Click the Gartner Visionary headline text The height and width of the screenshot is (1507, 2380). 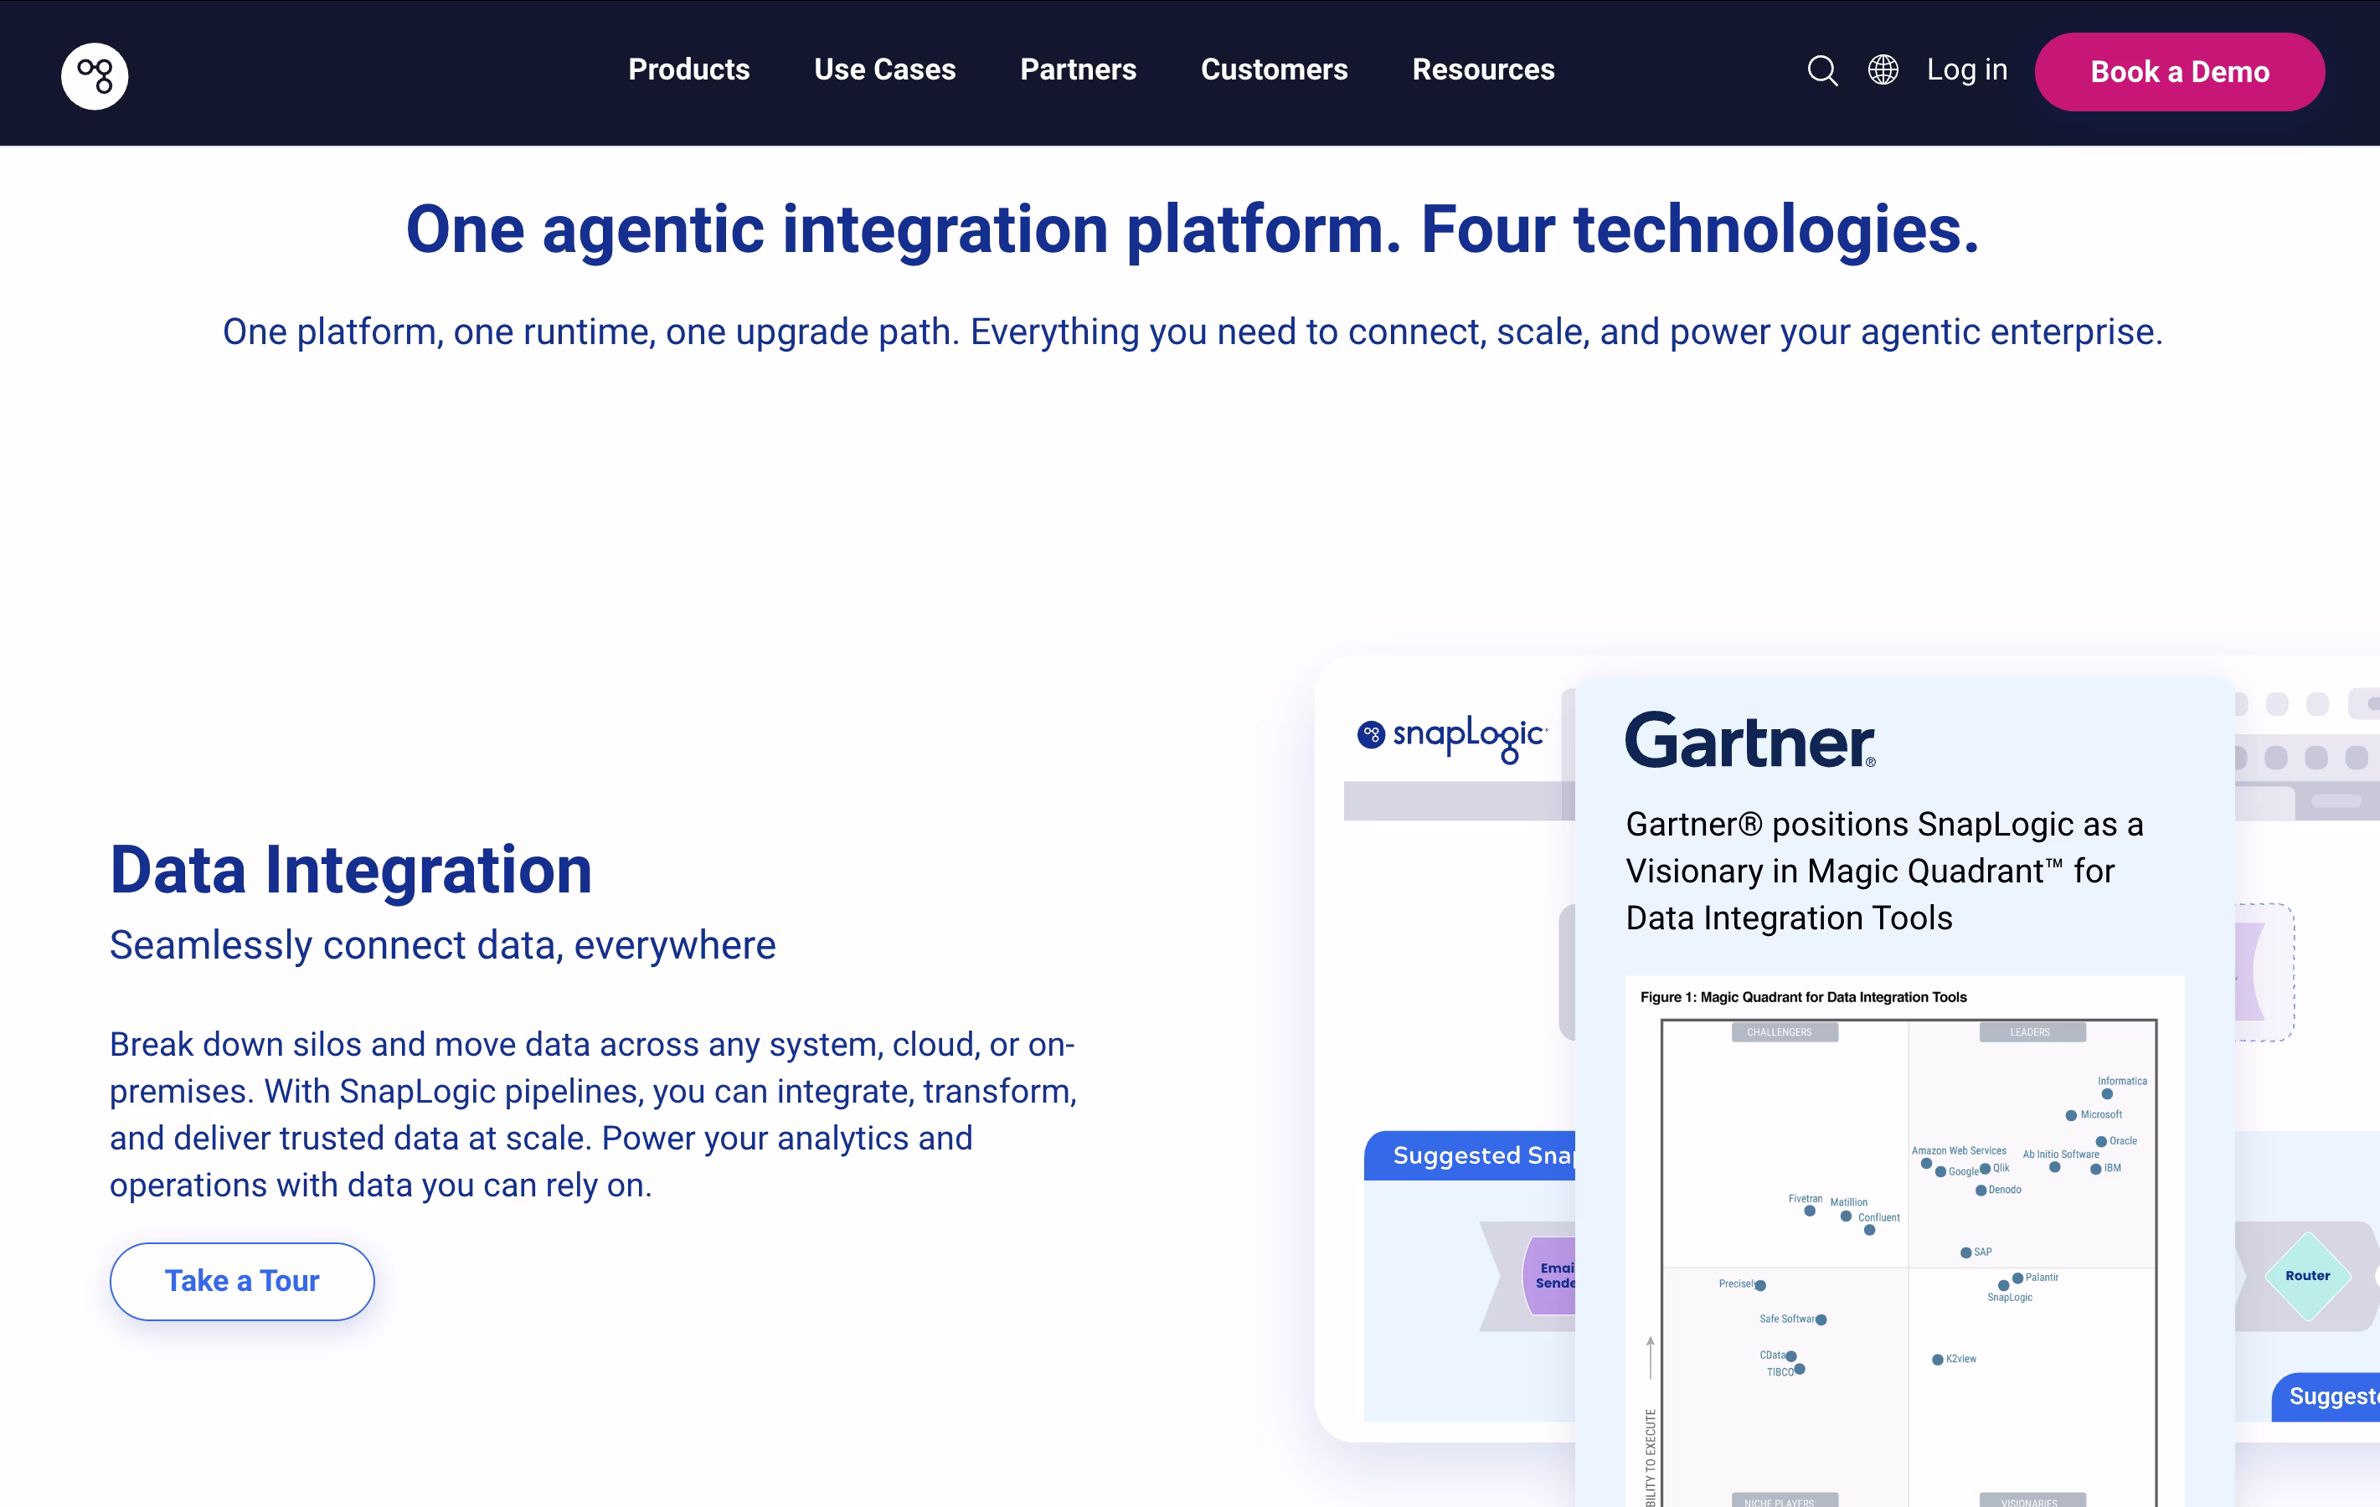(1883, 871)
